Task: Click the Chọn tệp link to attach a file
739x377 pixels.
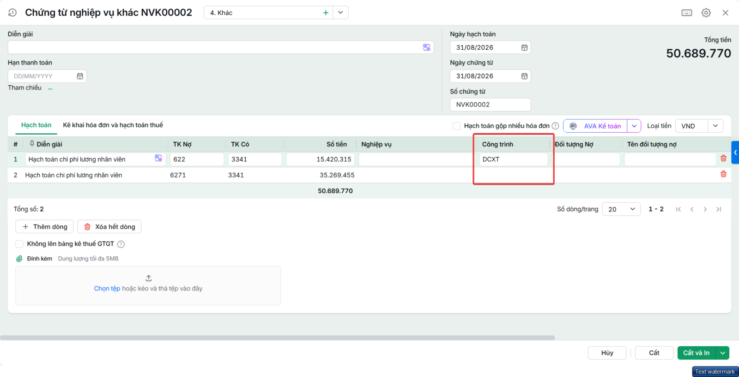Action: (107, 289)
